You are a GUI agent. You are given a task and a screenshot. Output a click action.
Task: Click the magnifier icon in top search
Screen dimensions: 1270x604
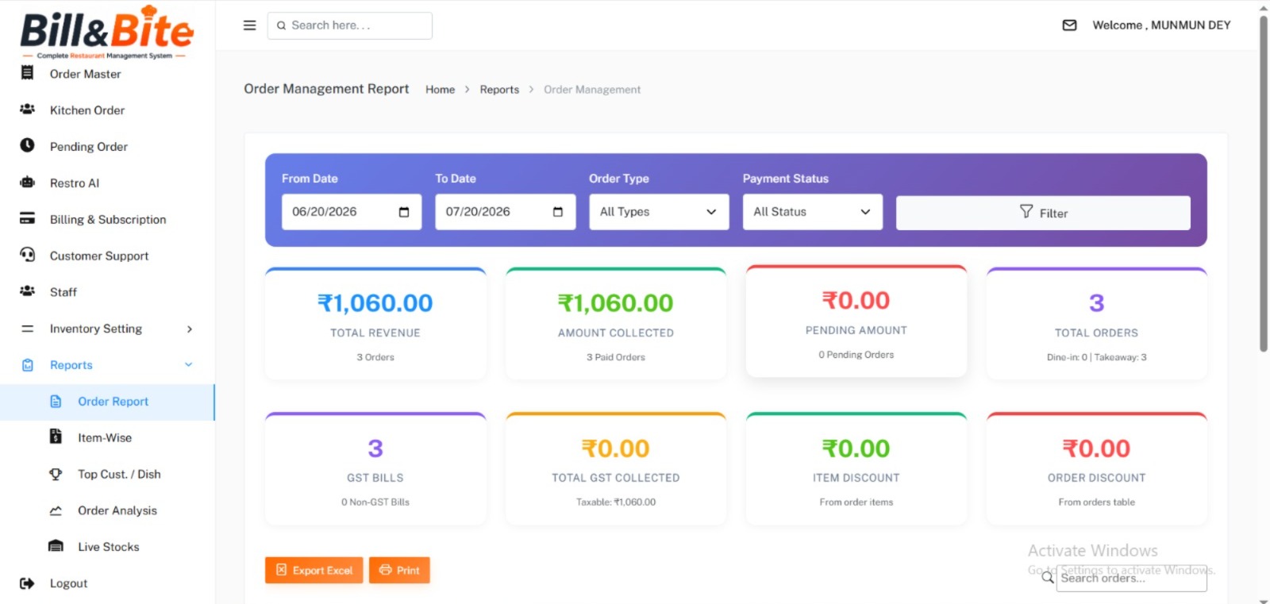(281, 25)
